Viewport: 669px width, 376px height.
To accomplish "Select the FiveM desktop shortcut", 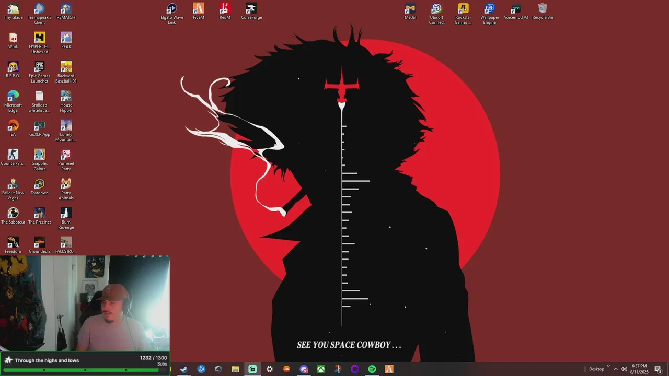I will click(x=199, y=11).
